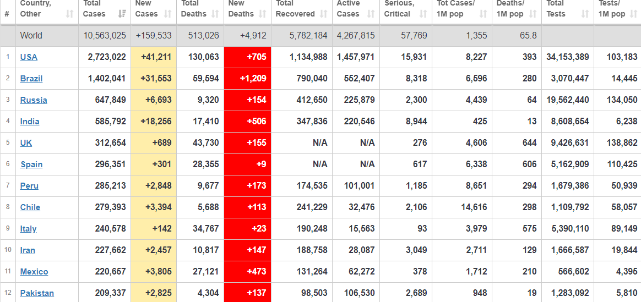Select UK total deaths 43,730
Image resolution: width=641 pixels, height=302 pixels.
(x=205, y=143)
